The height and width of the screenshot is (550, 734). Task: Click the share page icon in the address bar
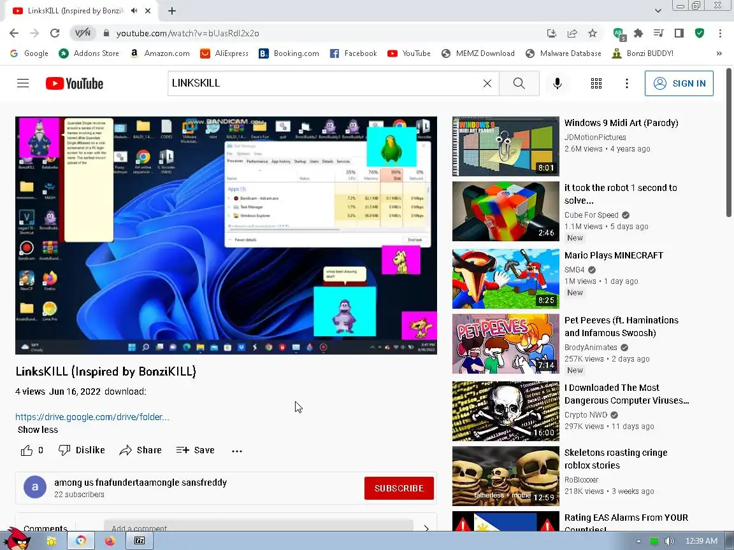coord(572,33)
